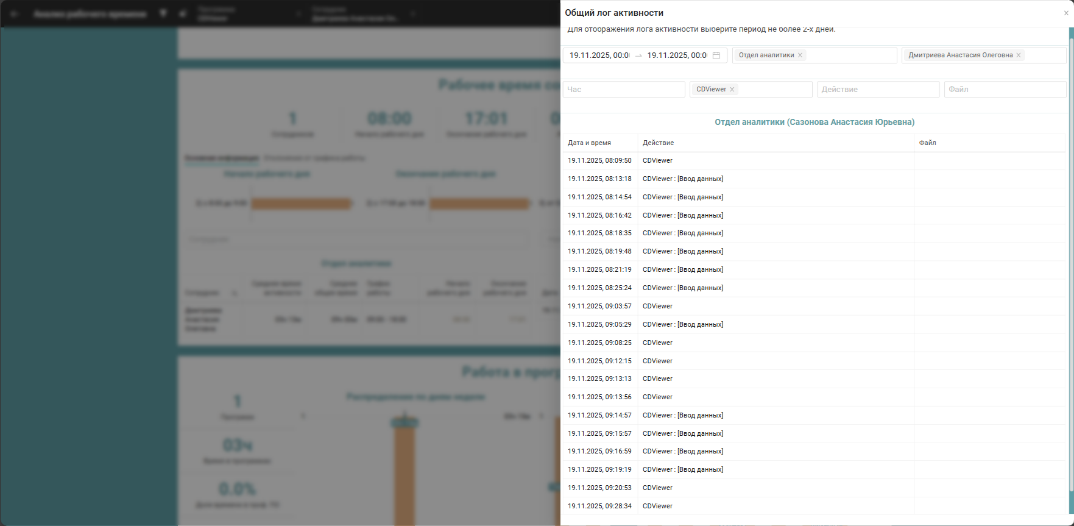Viewport: 1074px width, 526px height.
Task: Click the Общий лог активности panel title
Action: click(x=614, y=13)
